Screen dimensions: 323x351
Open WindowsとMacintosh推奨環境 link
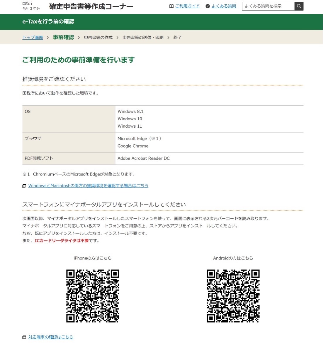click(x=88, y=185)
